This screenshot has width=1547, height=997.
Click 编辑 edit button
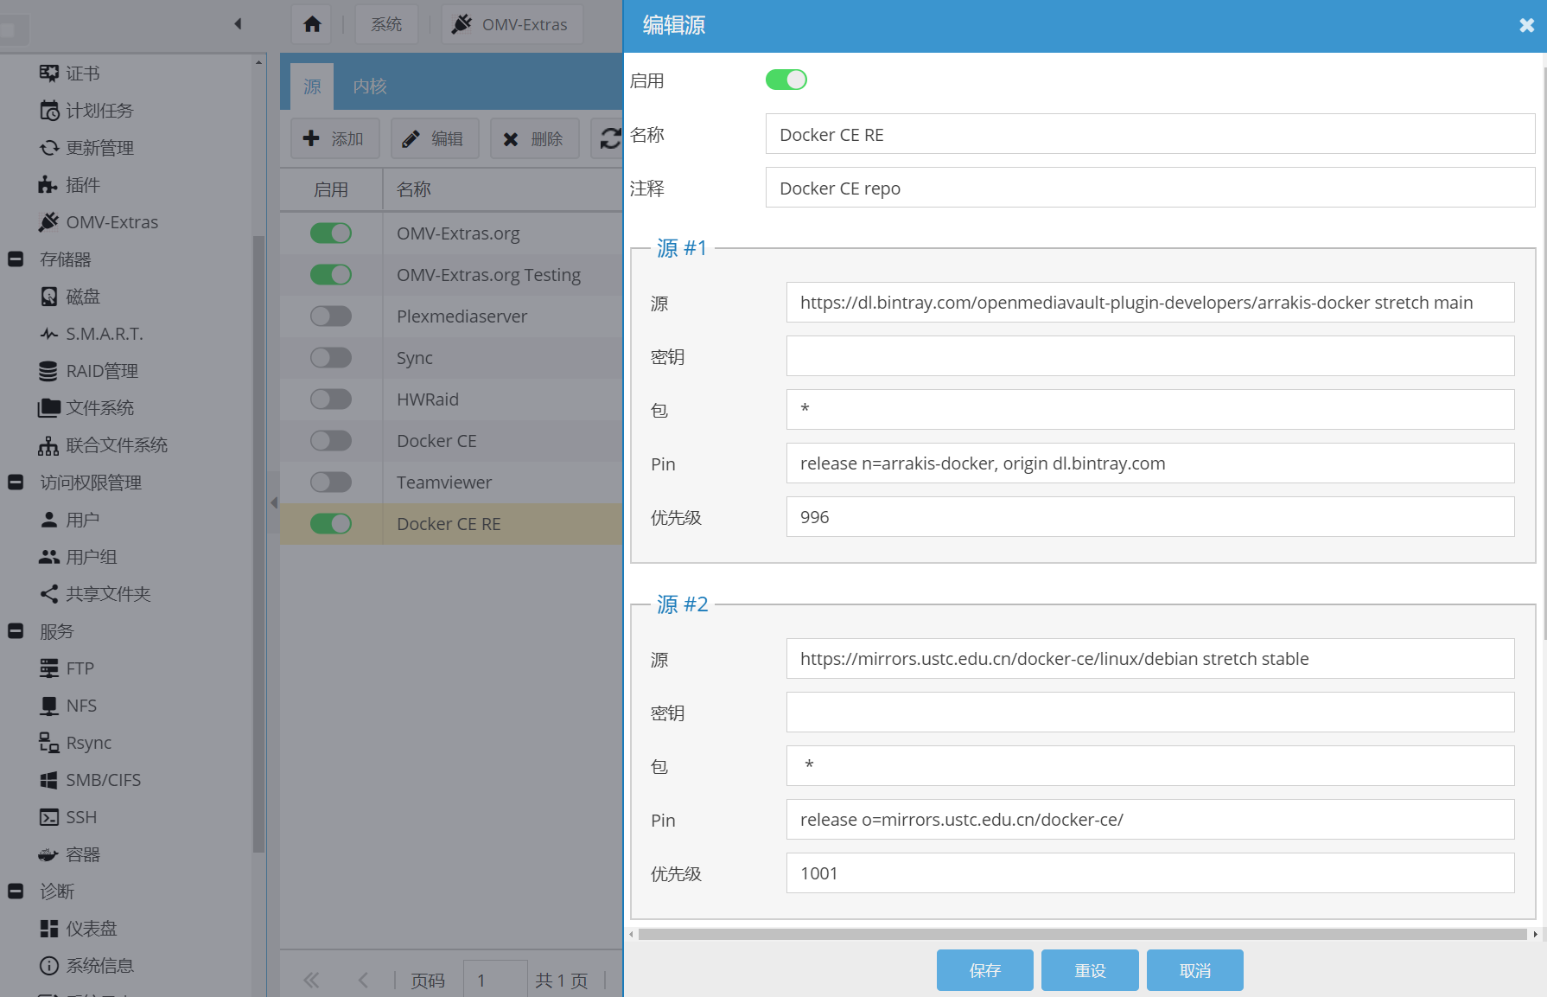pyautogui.click(x=435, y=138)
